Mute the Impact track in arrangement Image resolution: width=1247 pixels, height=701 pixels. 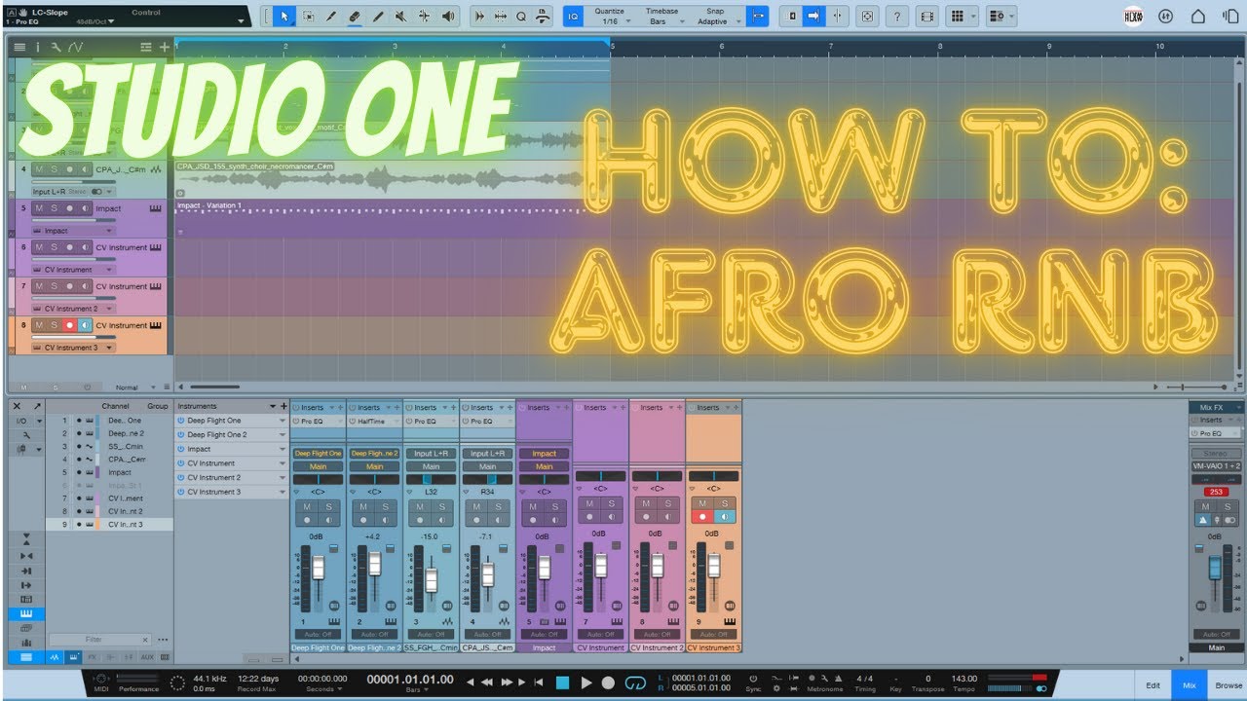coord(39,208)
